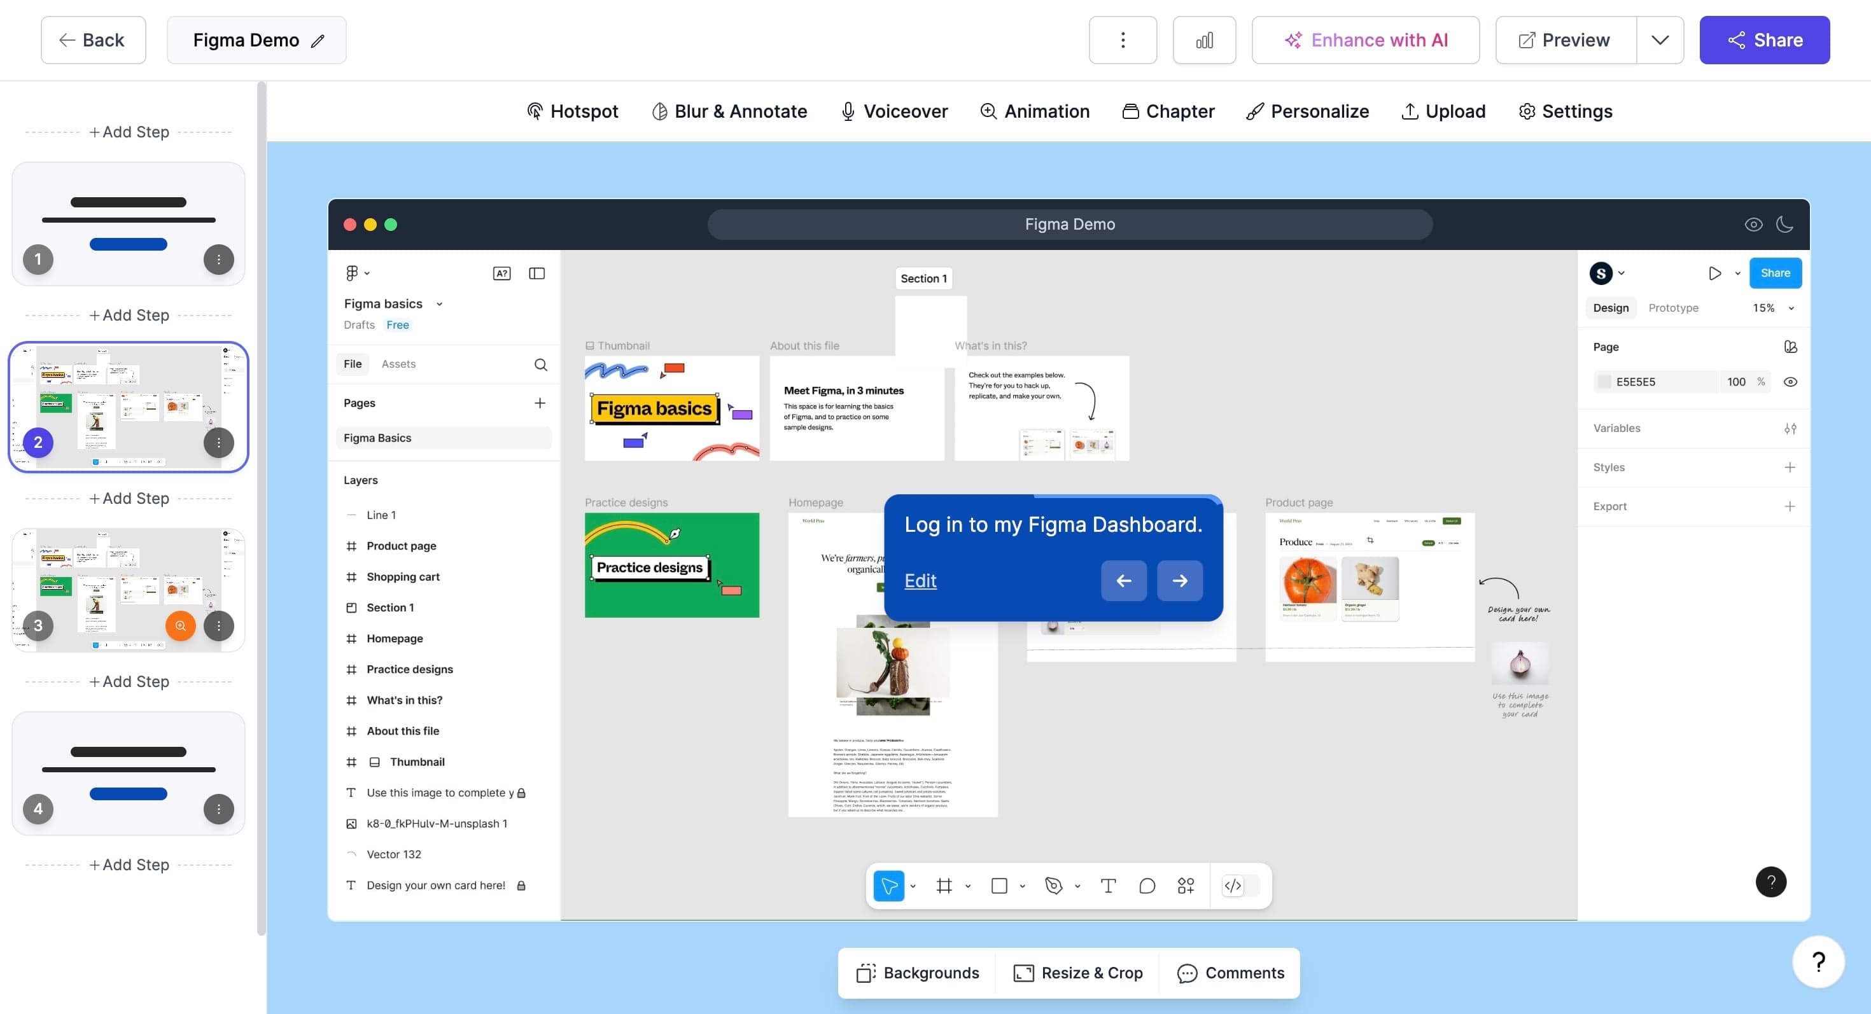Toggle lock on Design your own card layer
Image resolution: width=1871 pixels, height=1014 pixels.
tap(521, 886)
